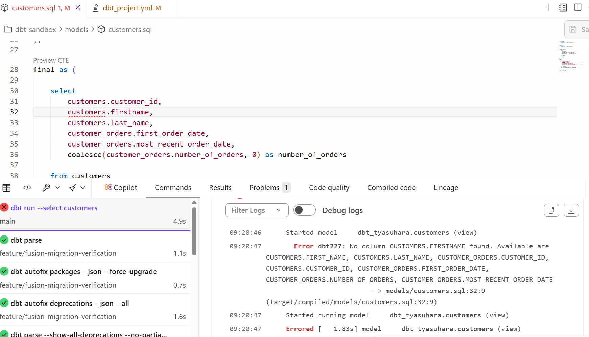Click the plus icon to add a new tab
The image size is (589, 337).
tap(548, 7)
